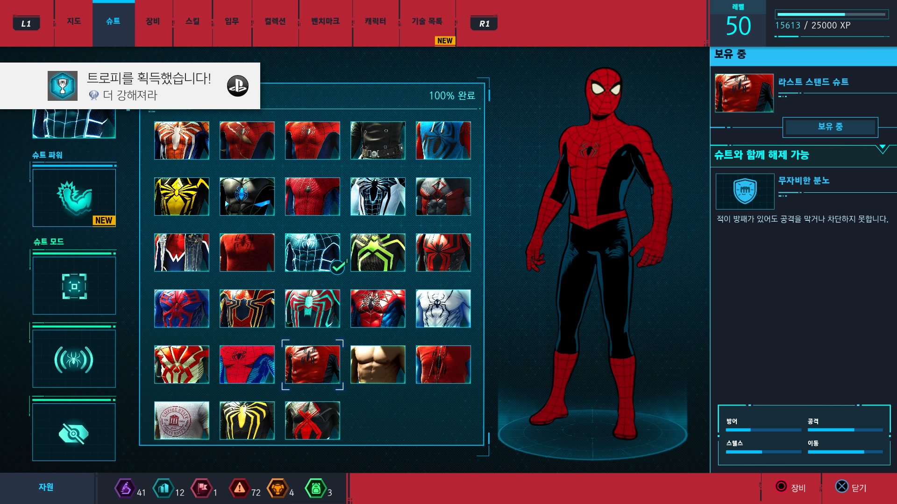Click the trophy notification icon

pyautogui.click(x=63, y=86)
